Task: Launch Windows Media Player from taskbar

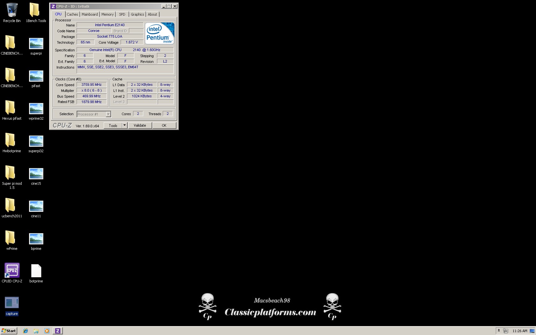Action: (x=47, y=331)
